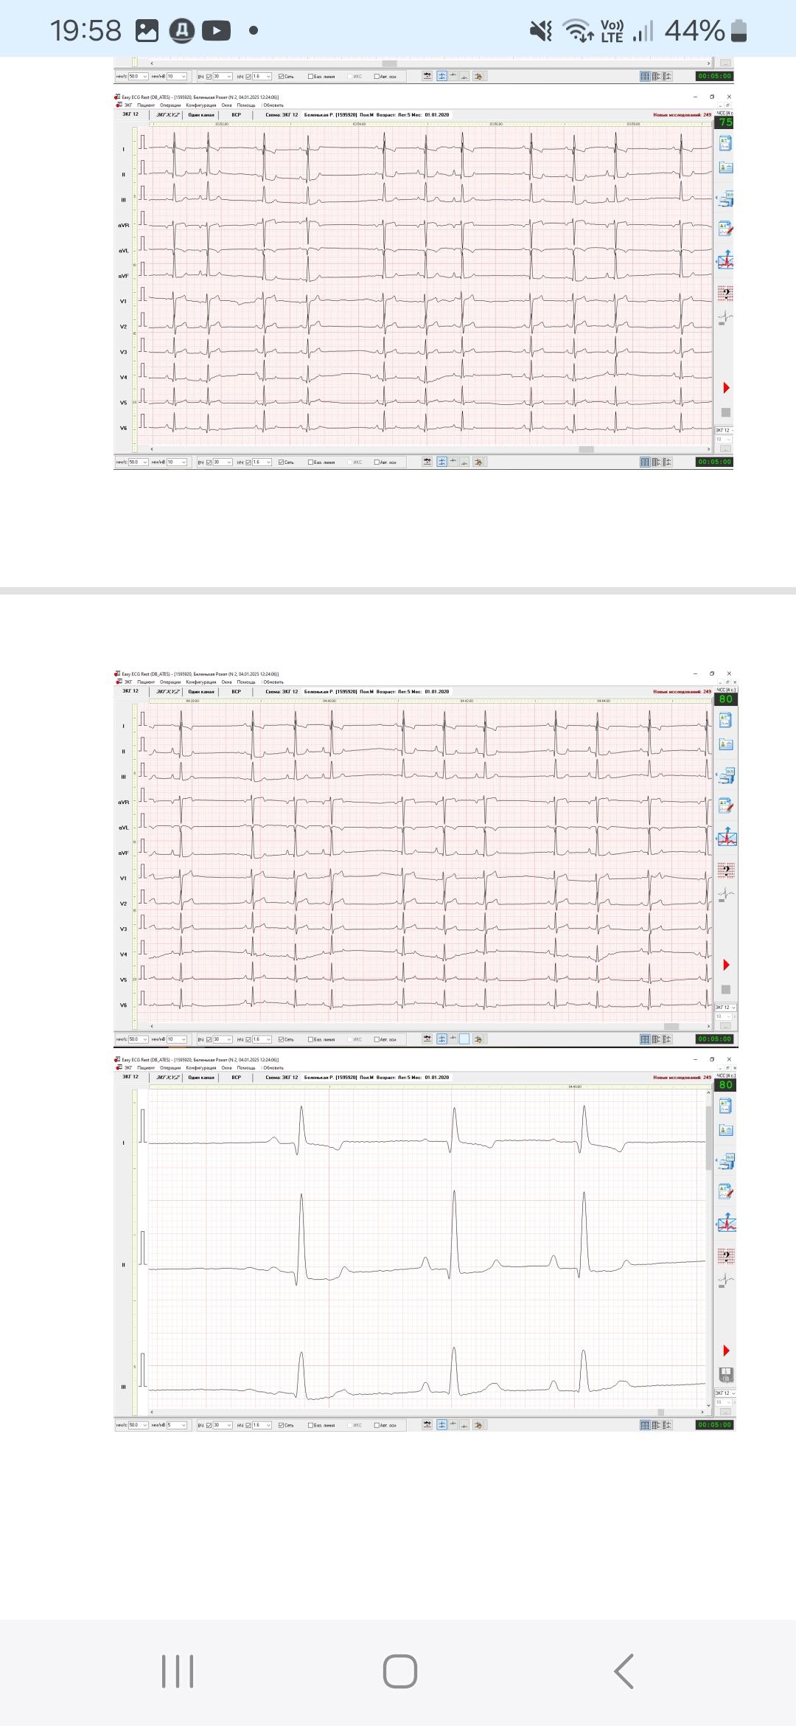The image size is (796, 1726).
Task: Move vertical scrollbar thumb in bottom three-lead window
Action: pos(709,1137)
